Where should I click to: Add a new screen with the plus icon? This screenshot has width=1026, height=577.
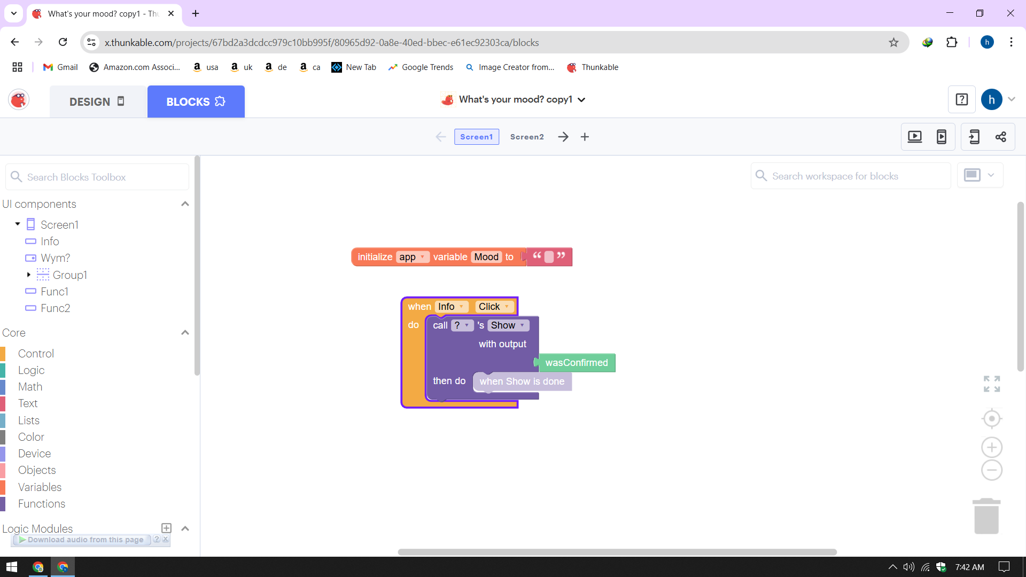click(585, 137)
